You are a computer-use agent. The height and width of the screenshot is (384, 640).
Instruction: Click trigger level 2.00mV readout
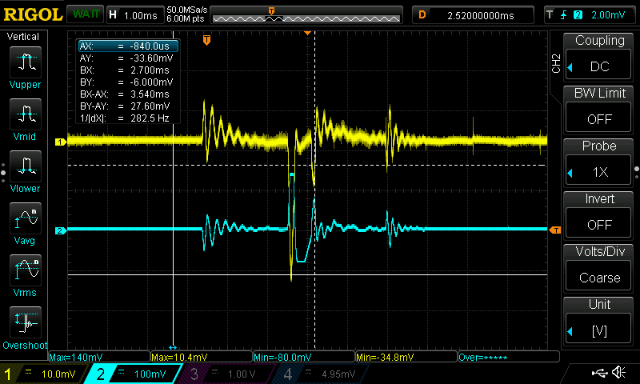[608, 15]
